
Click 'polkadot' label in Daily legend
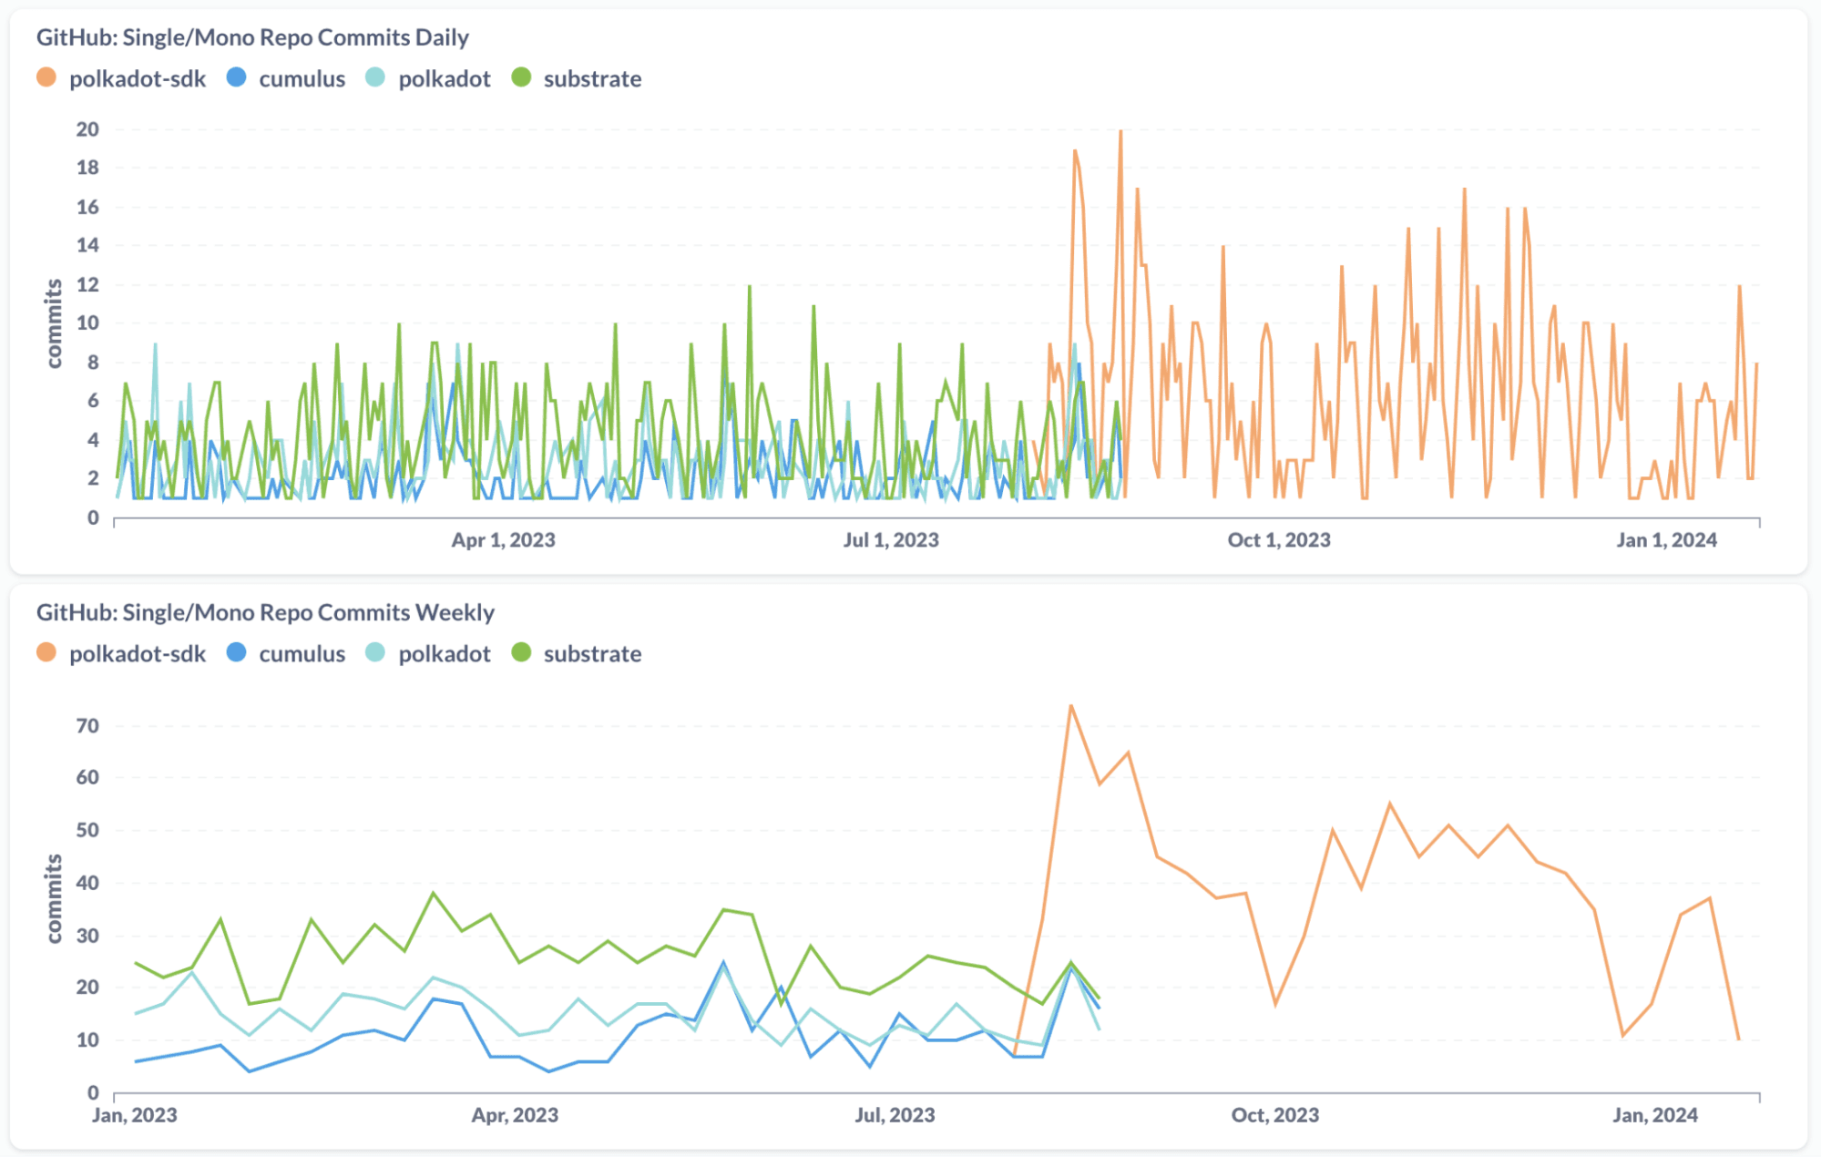point(445,79)
